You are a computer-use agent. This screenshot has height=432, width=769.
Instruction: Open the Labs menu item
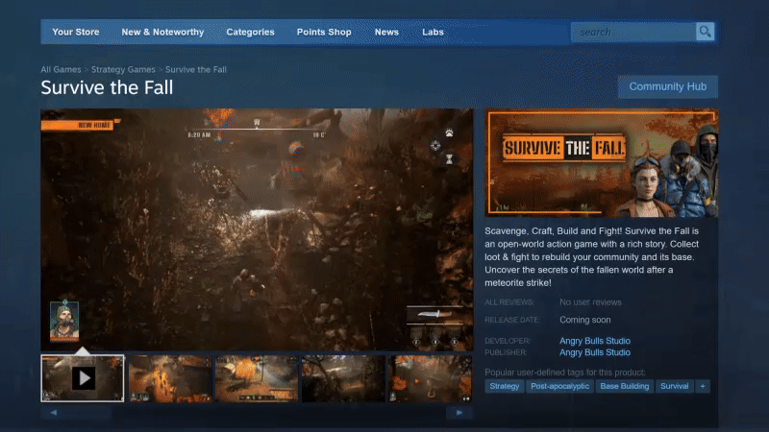433,32
